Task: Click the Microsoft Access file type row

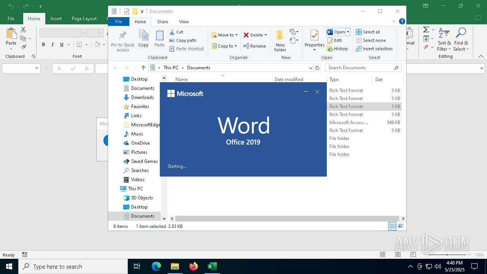Action: (364, 123)
